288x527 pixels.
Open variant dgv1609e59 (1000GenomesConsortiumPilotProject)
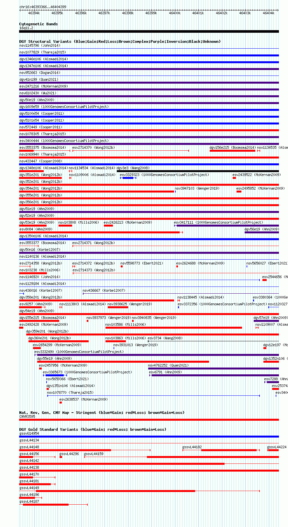pos(64,107)
